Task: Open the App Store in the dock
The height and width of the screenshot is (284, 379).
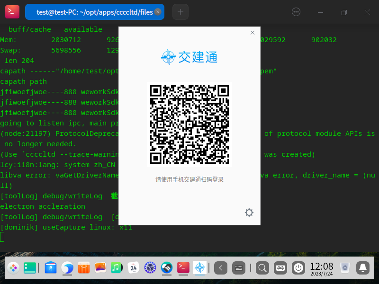Action: [x=84, y=268]
